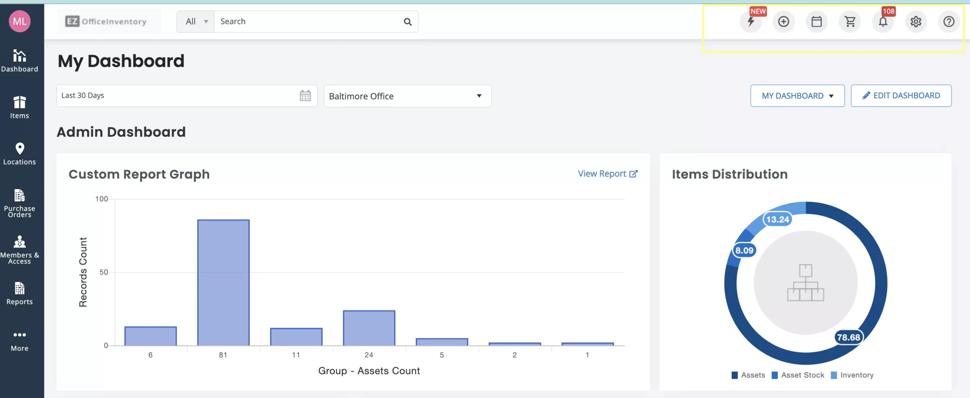970x398 pixels.
Task: Toggle Inventory legend entry
Action: (852, 375)
